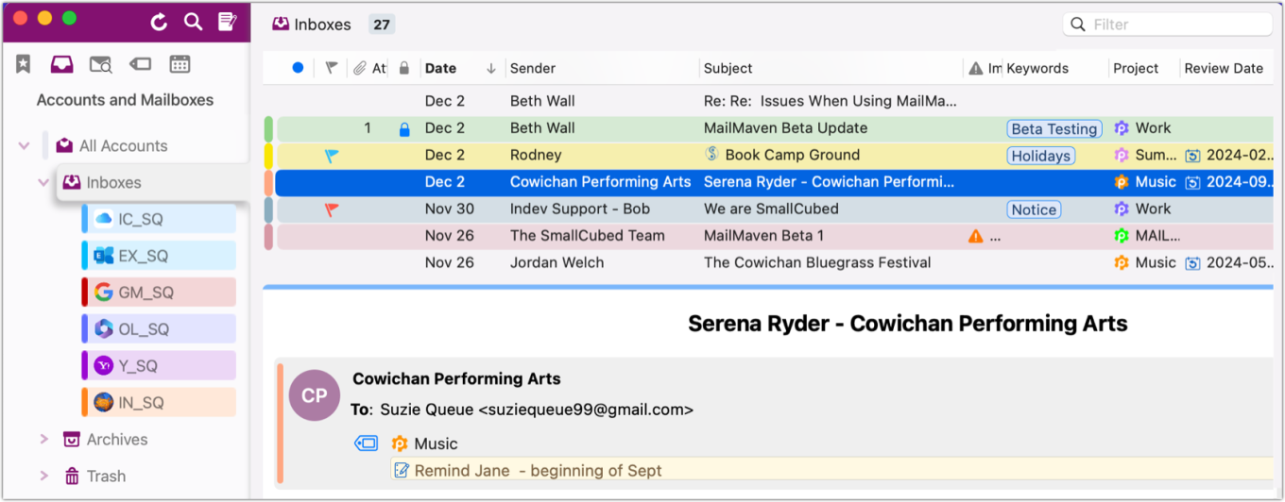Open search via magnifier icon
Screen dimensions: 1285x502
tap(193, 22)
